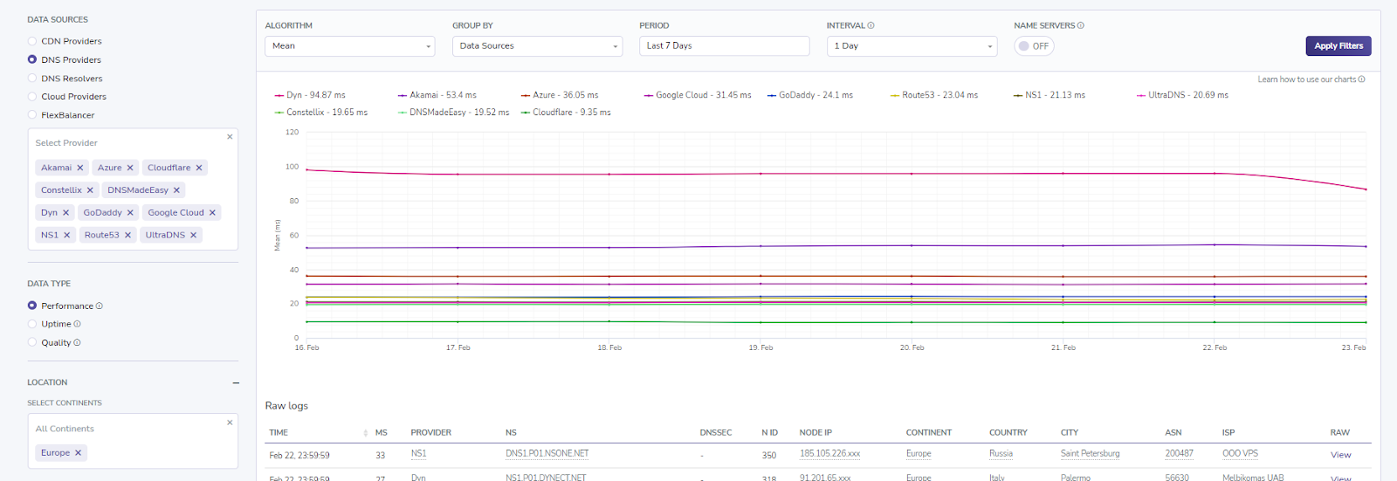Open node IP 185.105.226.xxx link
The height and width of the screenshot is (481, 1397).
[829, 454]
